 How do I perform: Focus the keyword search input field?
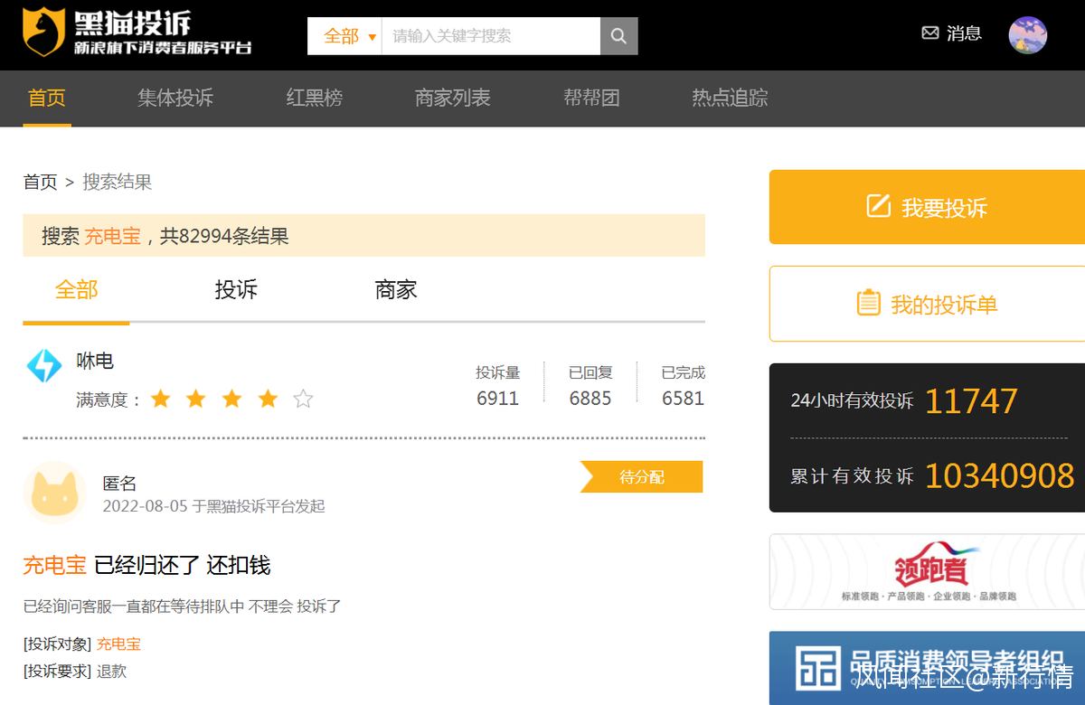[491, 36]
